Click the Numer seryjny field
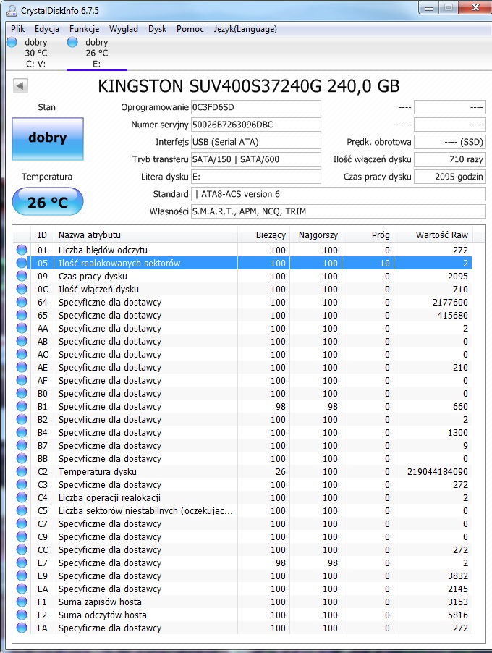The width and height of the screenshot is (492, 653). 255,125
